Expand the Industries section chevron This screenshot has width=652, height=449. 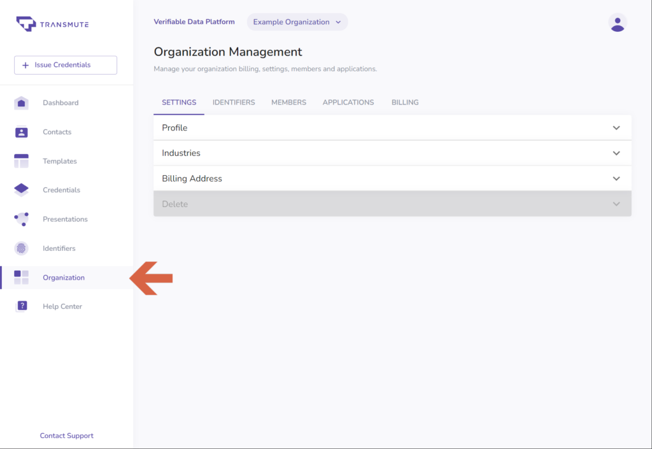click(616, 153)
